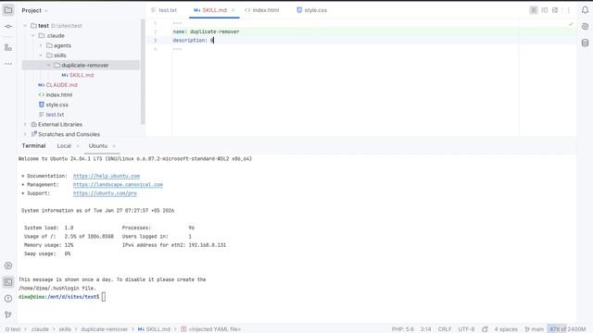Click the duplicate-remover breadcrumb in status bar

[104, 329]
